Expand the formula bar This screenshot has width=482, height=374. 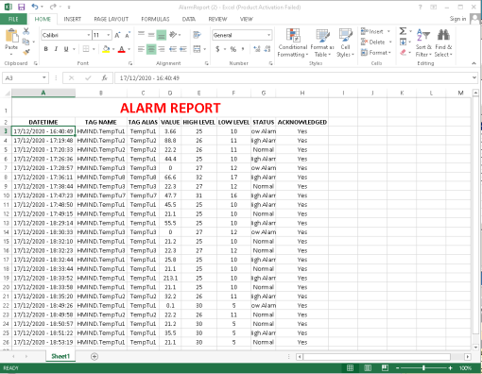pos(474,77)
